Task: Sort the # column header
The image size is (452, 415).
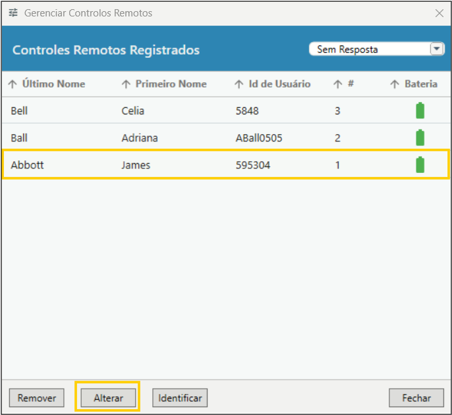Action: [x=345, y=84]
